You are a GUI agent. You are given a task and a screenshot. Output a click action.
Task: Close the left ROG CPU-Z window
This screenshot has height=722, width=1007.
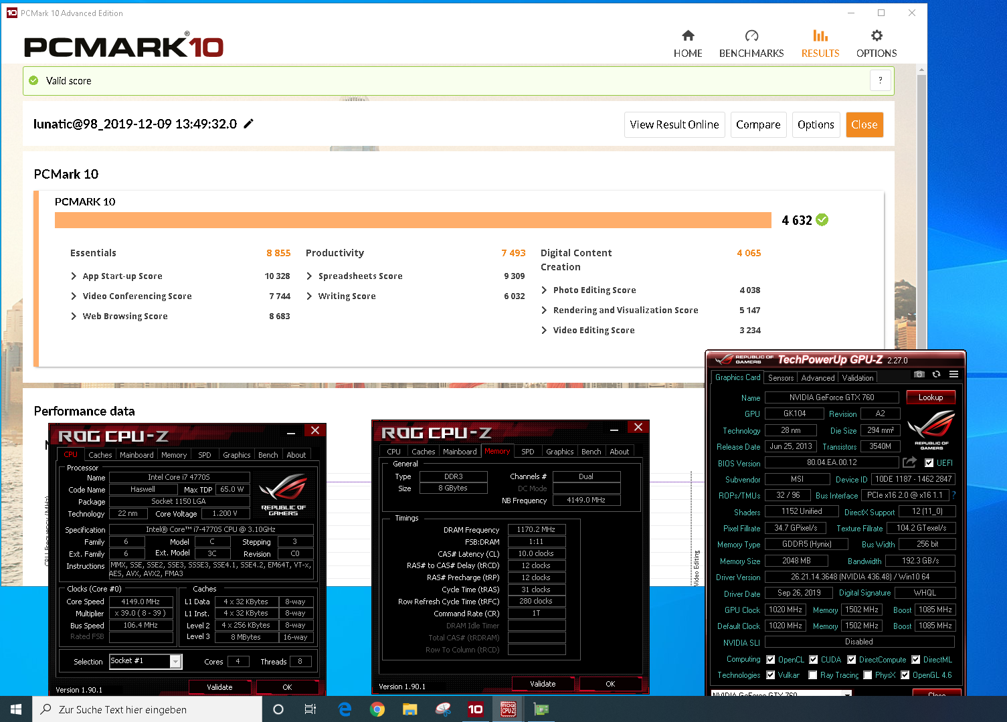315,430
